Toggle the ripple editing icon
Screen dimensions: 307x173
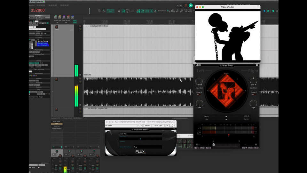pos(138,11)
